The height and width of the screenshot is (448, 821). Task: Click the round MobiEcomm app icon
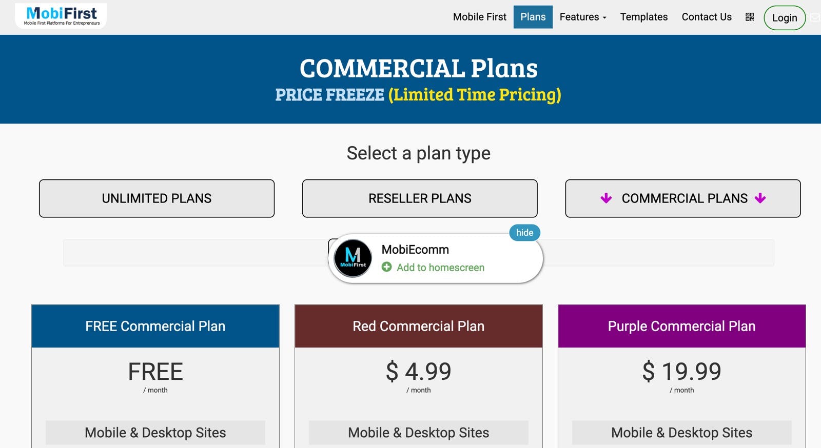tap(353, 258)
